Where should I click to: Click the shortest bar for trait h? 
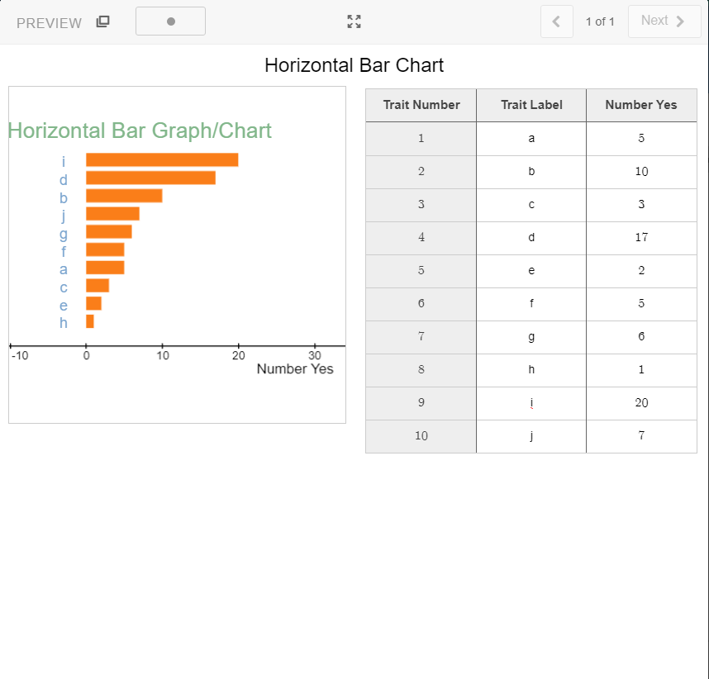[90, 321]
